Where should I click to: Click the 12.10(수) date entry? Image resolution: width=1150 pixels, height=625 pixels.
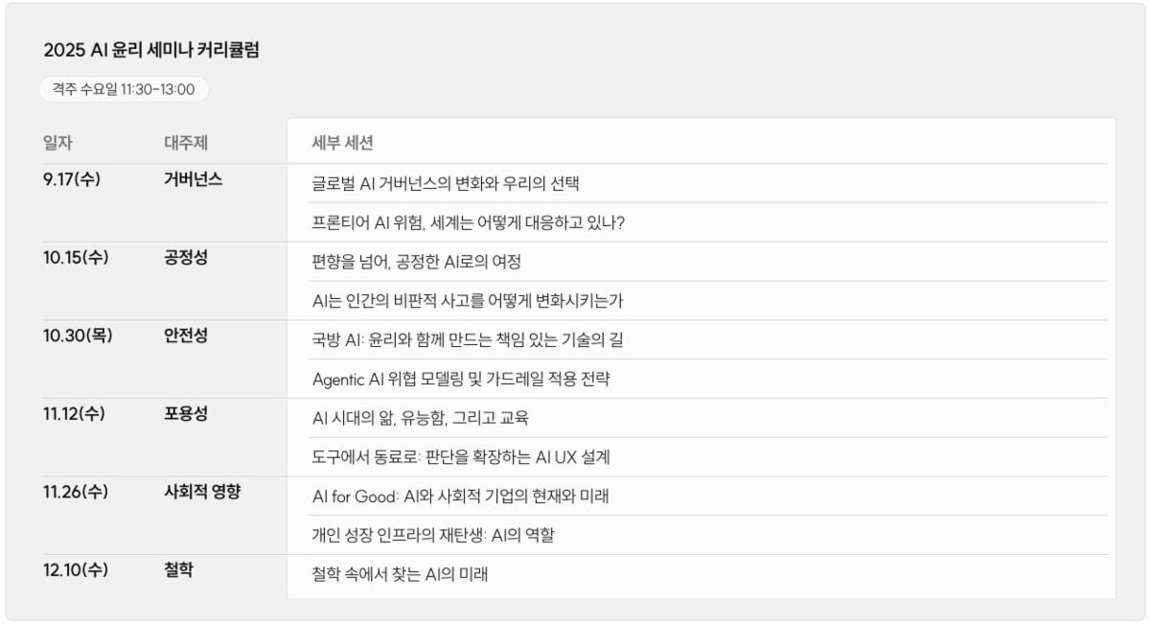pyautogui.click(x=76, y=569)
